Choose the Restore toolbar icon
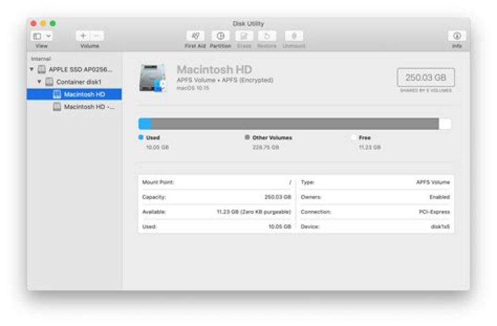The height and width of the screenshot is (326, 497). coord(267,36)
